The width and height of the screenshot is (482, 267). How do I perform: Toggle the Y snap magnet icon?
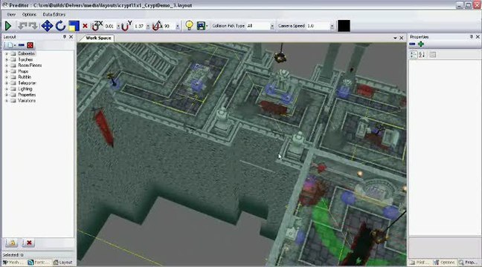[126, 26]
